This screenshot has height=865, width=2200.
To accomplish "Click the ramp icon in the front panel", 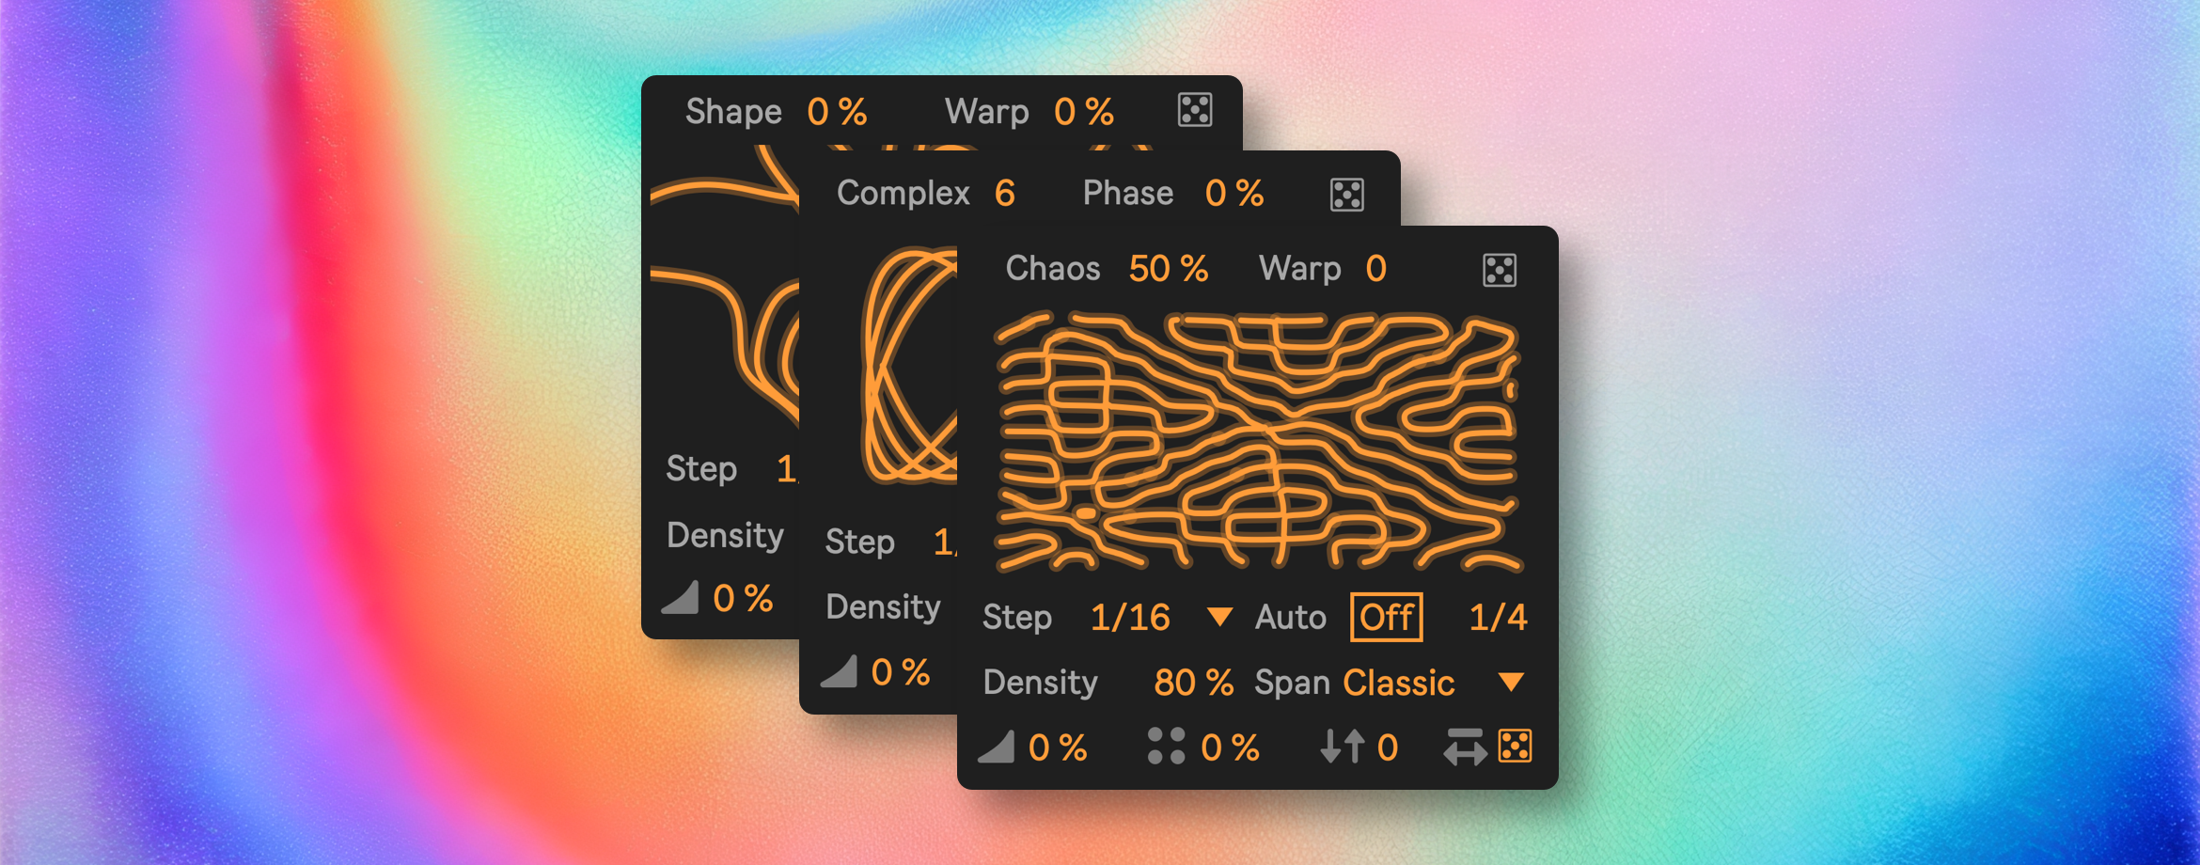I will coord(996,747).
